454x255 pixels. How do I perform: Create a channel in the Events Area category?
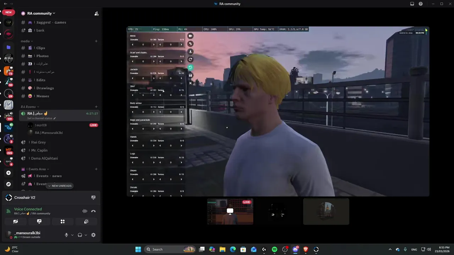(x=96, y=169)
